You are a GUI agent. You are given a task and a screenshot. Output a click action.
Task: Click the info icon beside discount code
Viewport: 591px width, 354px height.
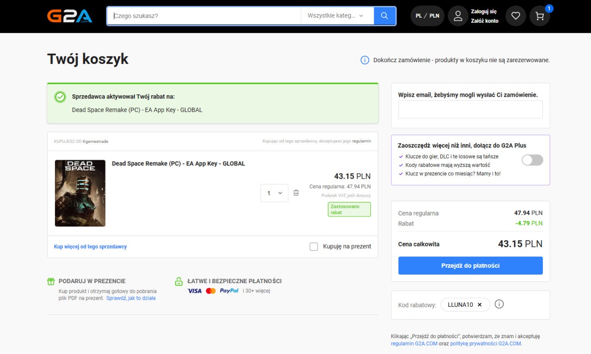pyautogui.click(x=499, y=305)
